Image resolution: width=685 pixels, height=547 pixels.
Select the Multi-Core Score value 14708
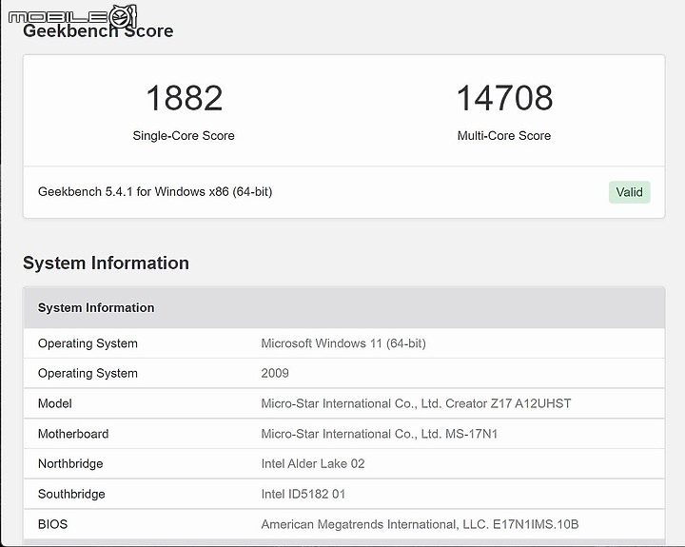504,98
